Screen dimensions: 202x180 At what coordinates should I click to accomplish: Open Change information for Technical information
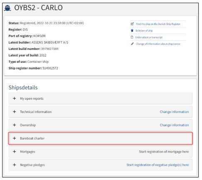coord(174,112)
